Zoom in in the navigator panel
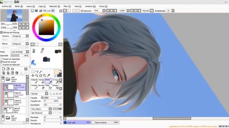229x128 pixels. (x=24, y=24)
